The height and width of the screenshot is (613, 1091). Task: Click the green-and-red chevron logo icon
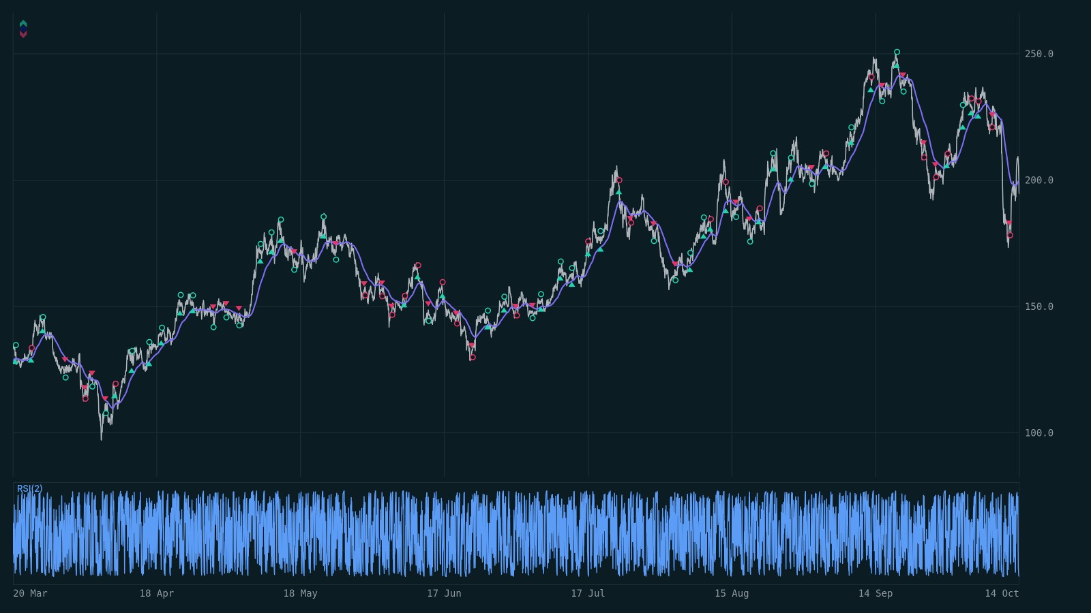pyautogui.click(x=23, y=29)
